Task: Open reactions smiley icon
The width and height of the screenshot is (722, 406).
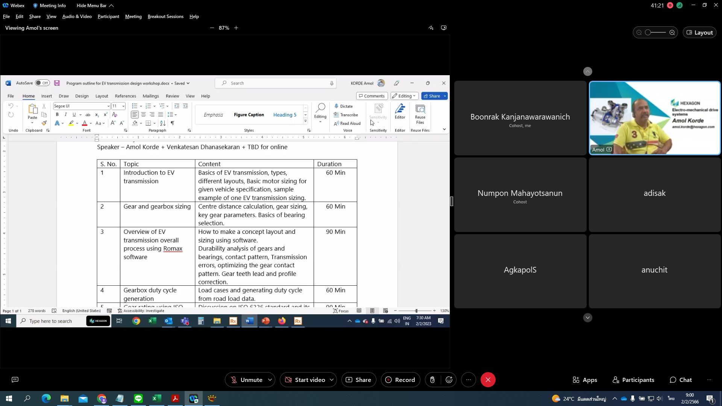Action: click(449, 380)
